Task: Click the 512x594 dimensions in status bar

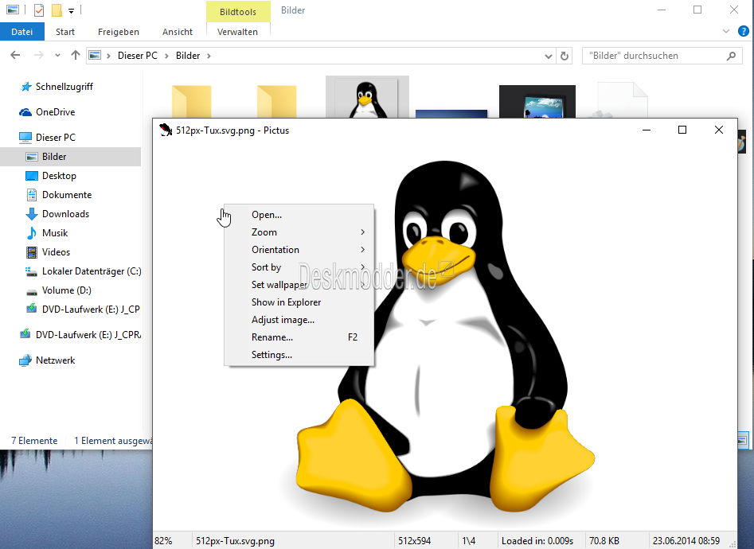Action: [x=415, y=541]
